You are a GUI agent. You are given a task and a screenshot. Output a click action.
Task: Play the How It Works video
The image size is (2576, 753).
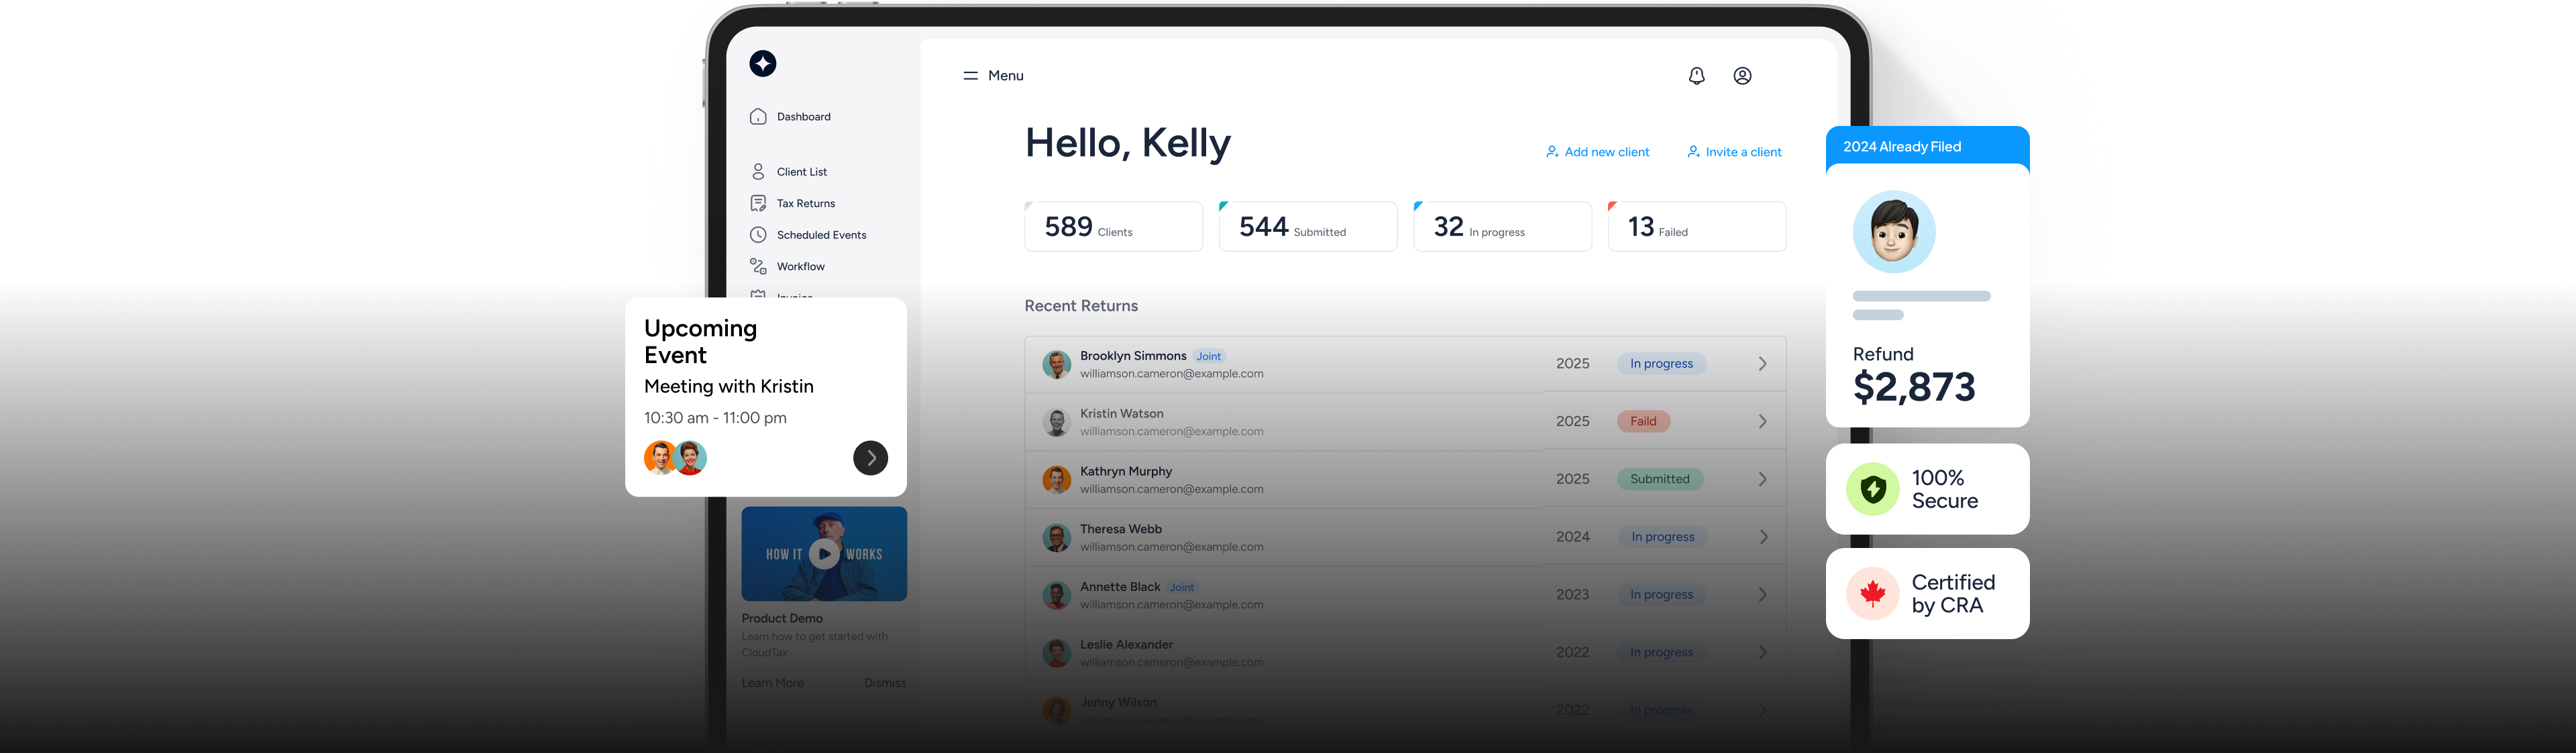tap(824, 553)
